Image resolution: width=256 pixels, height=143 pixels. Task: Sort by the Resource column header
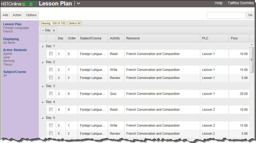(162, 38)
